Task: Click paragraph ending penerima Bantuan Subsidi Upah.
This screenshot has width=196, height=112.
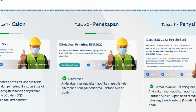Action: (95, 88)
